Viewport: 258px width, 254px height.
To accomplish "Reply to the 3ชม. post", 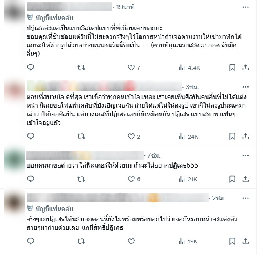I will pos(31,136).
